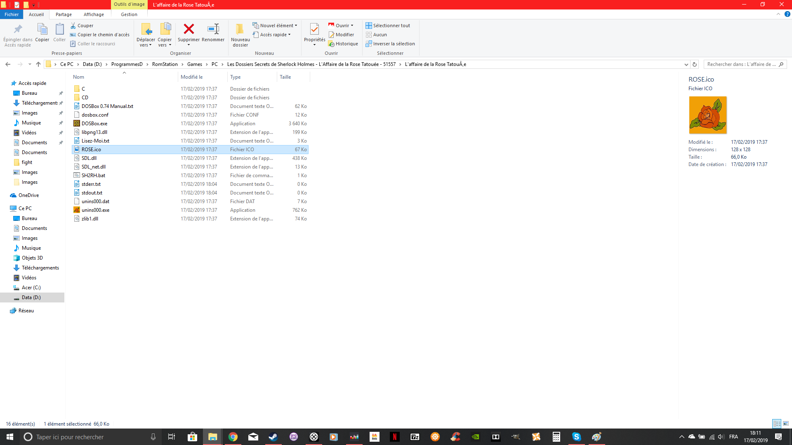Click the Épingler dans Accès rapide icon
792x445 pixels.
click(18, 29)
